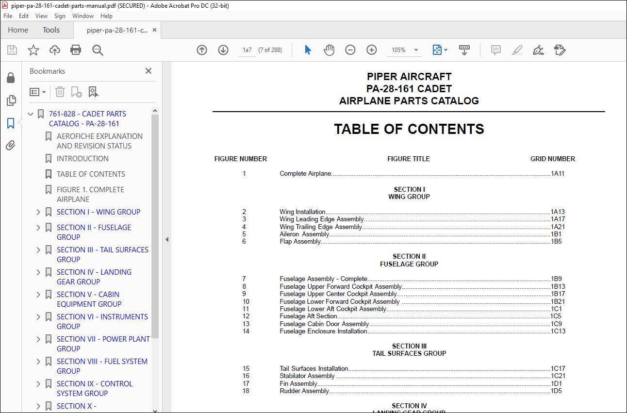Expand SECTION IX - CONTROL SYSTEM GROUP
627x413 pixels.
tap(38, 384)
